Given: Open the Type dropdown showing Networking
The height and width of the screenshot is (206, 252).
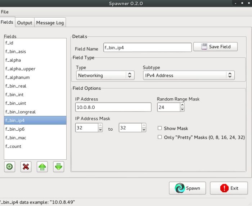Looking at the screenshot, I should [105, 75].
